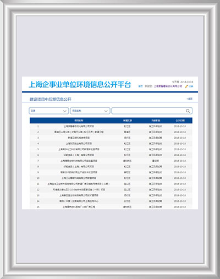The image size is (220, 279).
Task: Click the logout link at top right
Action: pos(191,86)
